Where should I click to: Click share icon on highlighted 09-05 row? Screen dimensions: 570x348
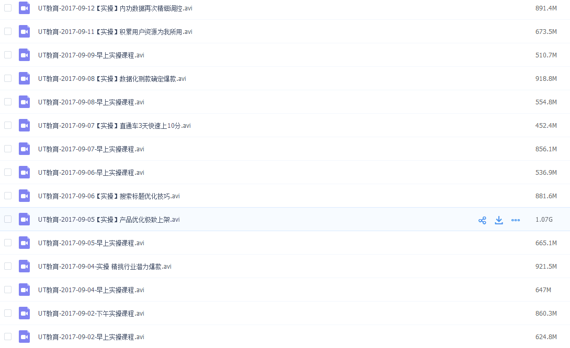(482, 220)
